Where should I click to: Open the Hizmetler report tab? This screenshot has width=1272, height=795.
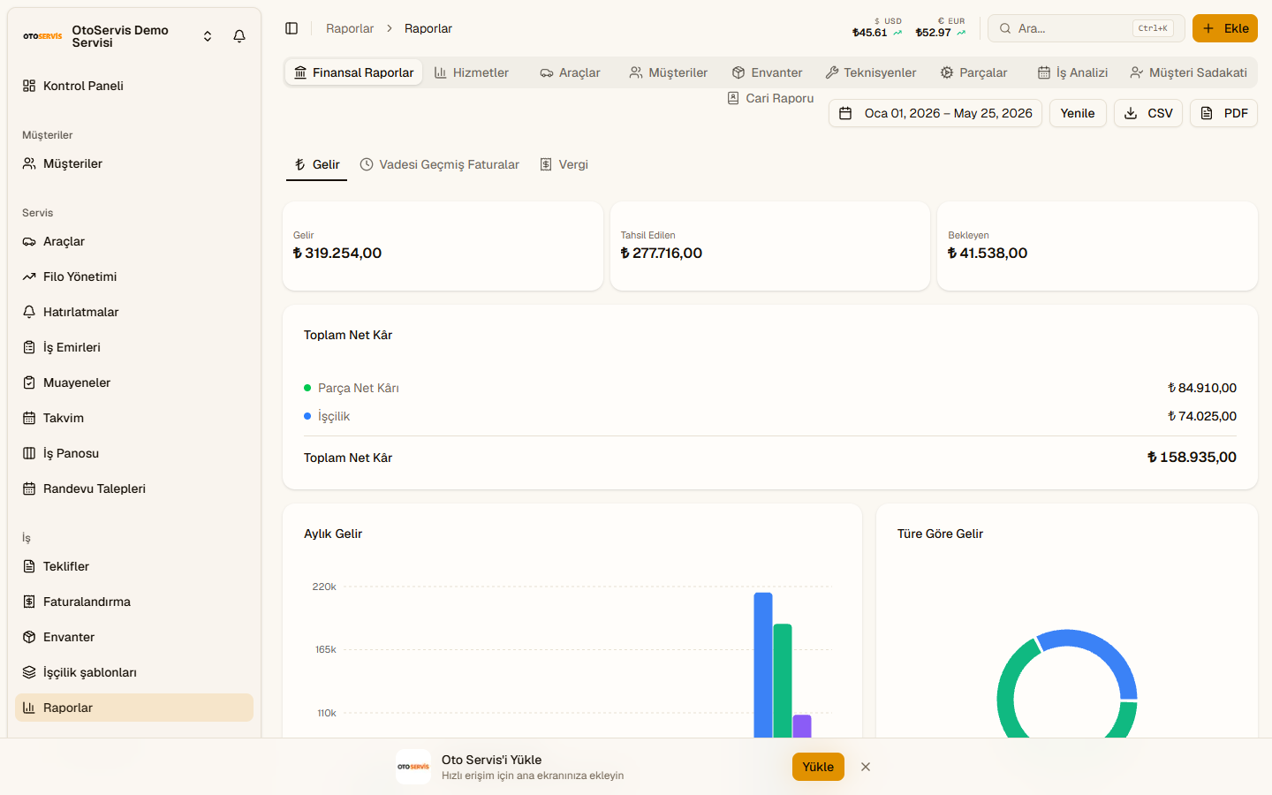[472, 72]
